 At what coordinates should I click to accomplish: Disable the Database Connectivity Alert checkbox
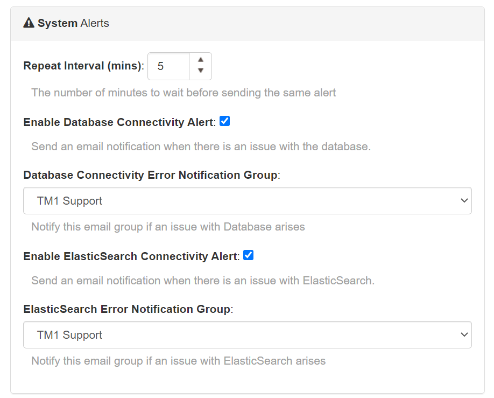pos(225,121)
